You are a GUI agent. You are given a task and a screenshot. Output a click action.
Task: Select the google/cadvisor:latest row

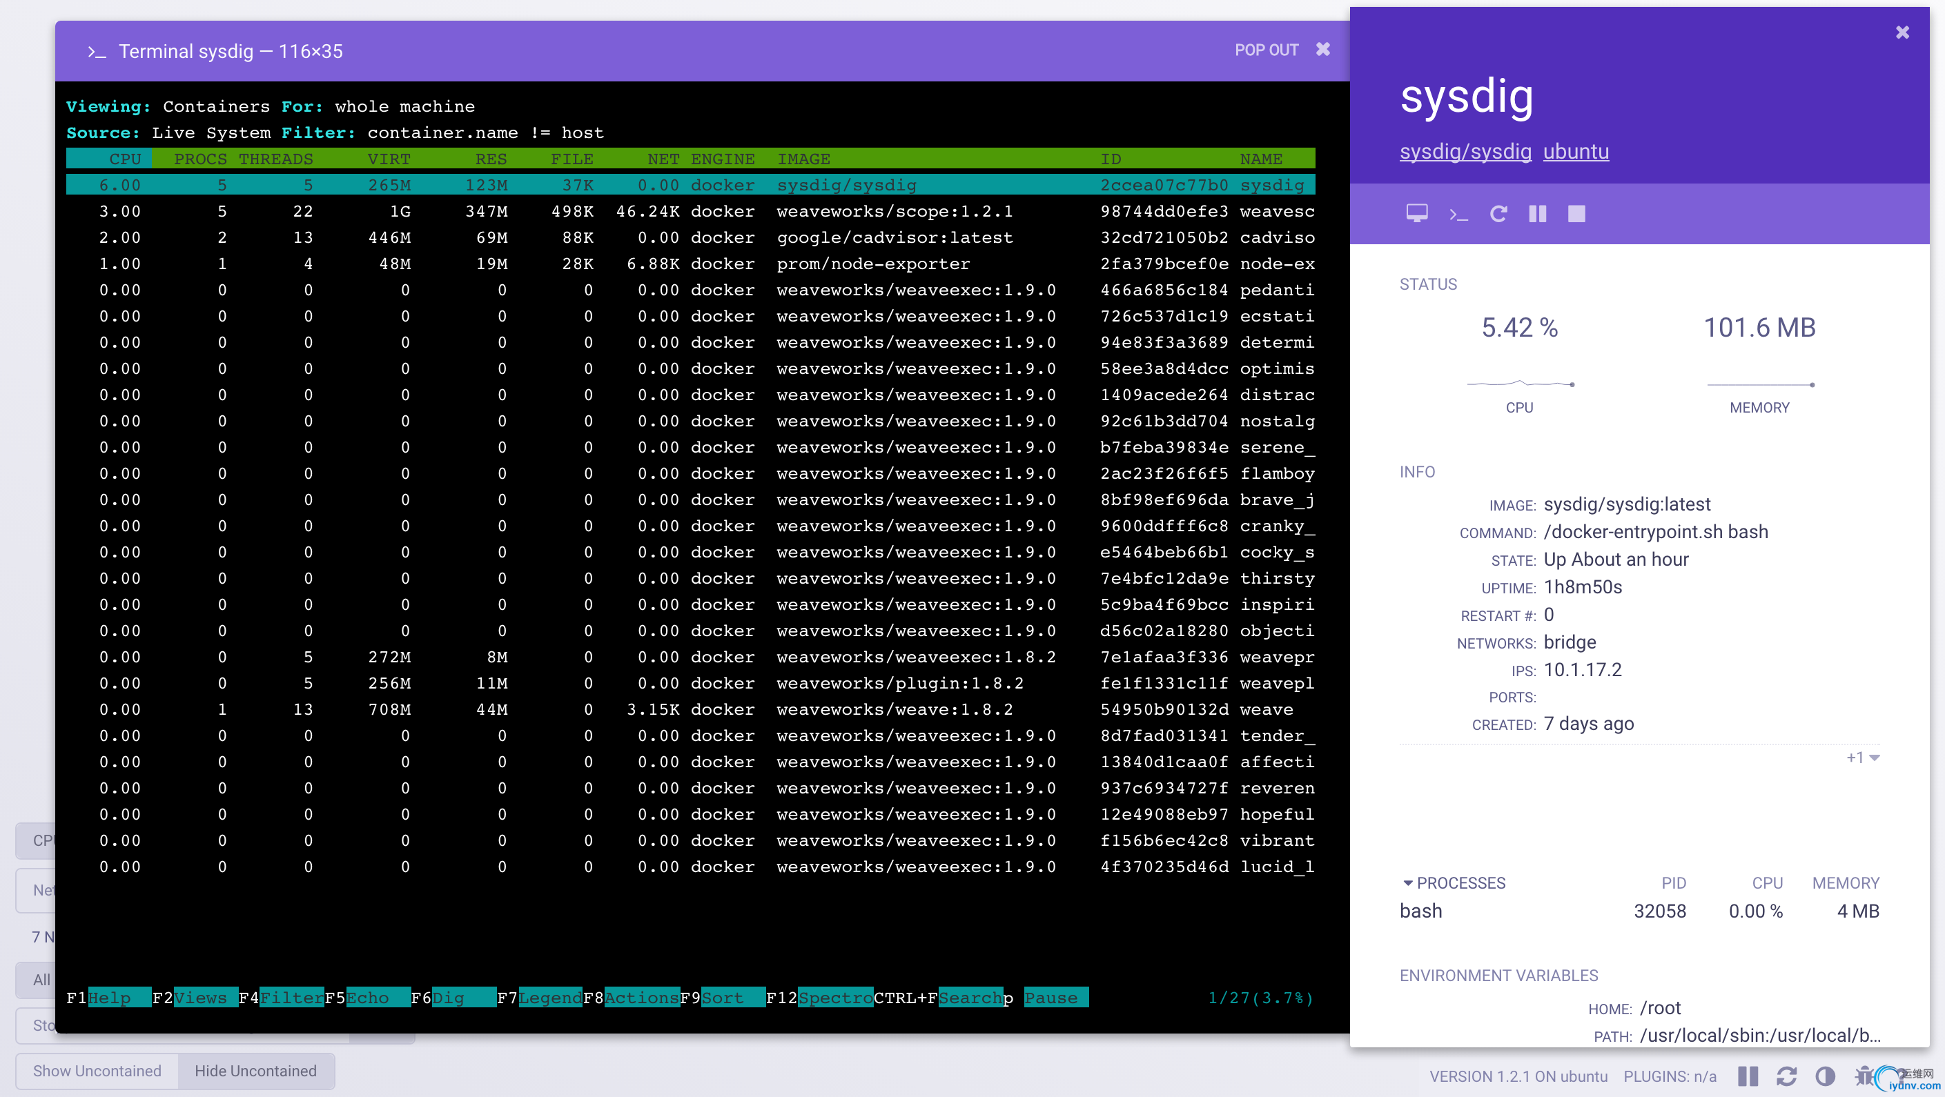690,238
